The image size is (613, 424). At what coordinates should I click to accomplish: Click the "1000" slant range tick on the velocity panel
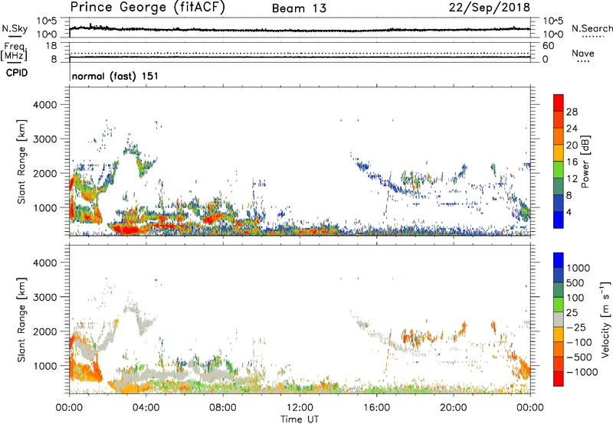[x=45, y=366]
